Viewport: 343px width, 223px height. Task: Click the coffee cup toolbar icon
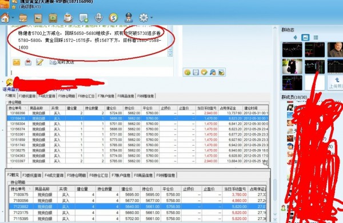click(x=68, y=18)
